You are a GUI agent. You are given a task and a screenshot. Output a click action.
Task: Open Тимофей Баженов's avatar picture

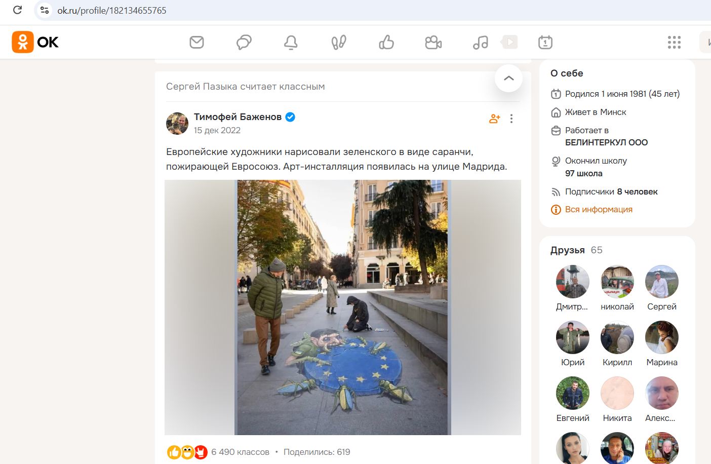tap(177, 123)
